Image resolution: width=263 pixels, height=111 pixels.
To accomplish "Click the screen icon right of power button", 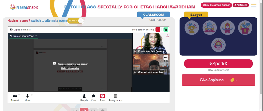I will (93, 110).
